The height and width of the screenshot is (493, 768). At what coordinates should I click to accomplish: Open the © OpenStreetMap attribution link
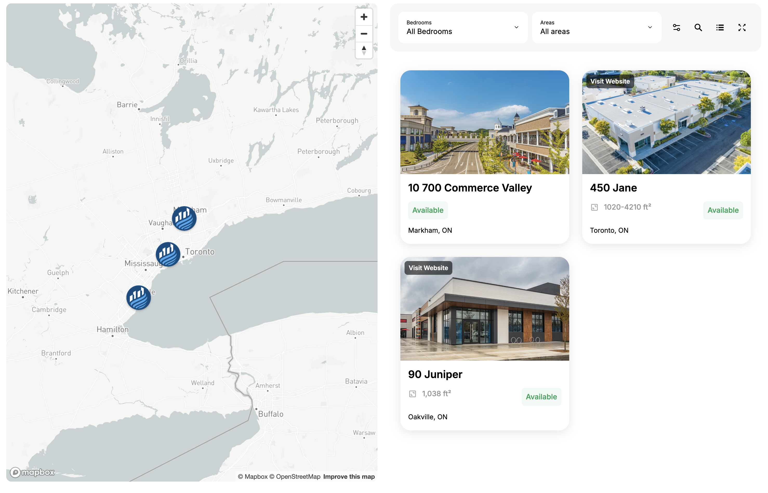tap(295, 477)
